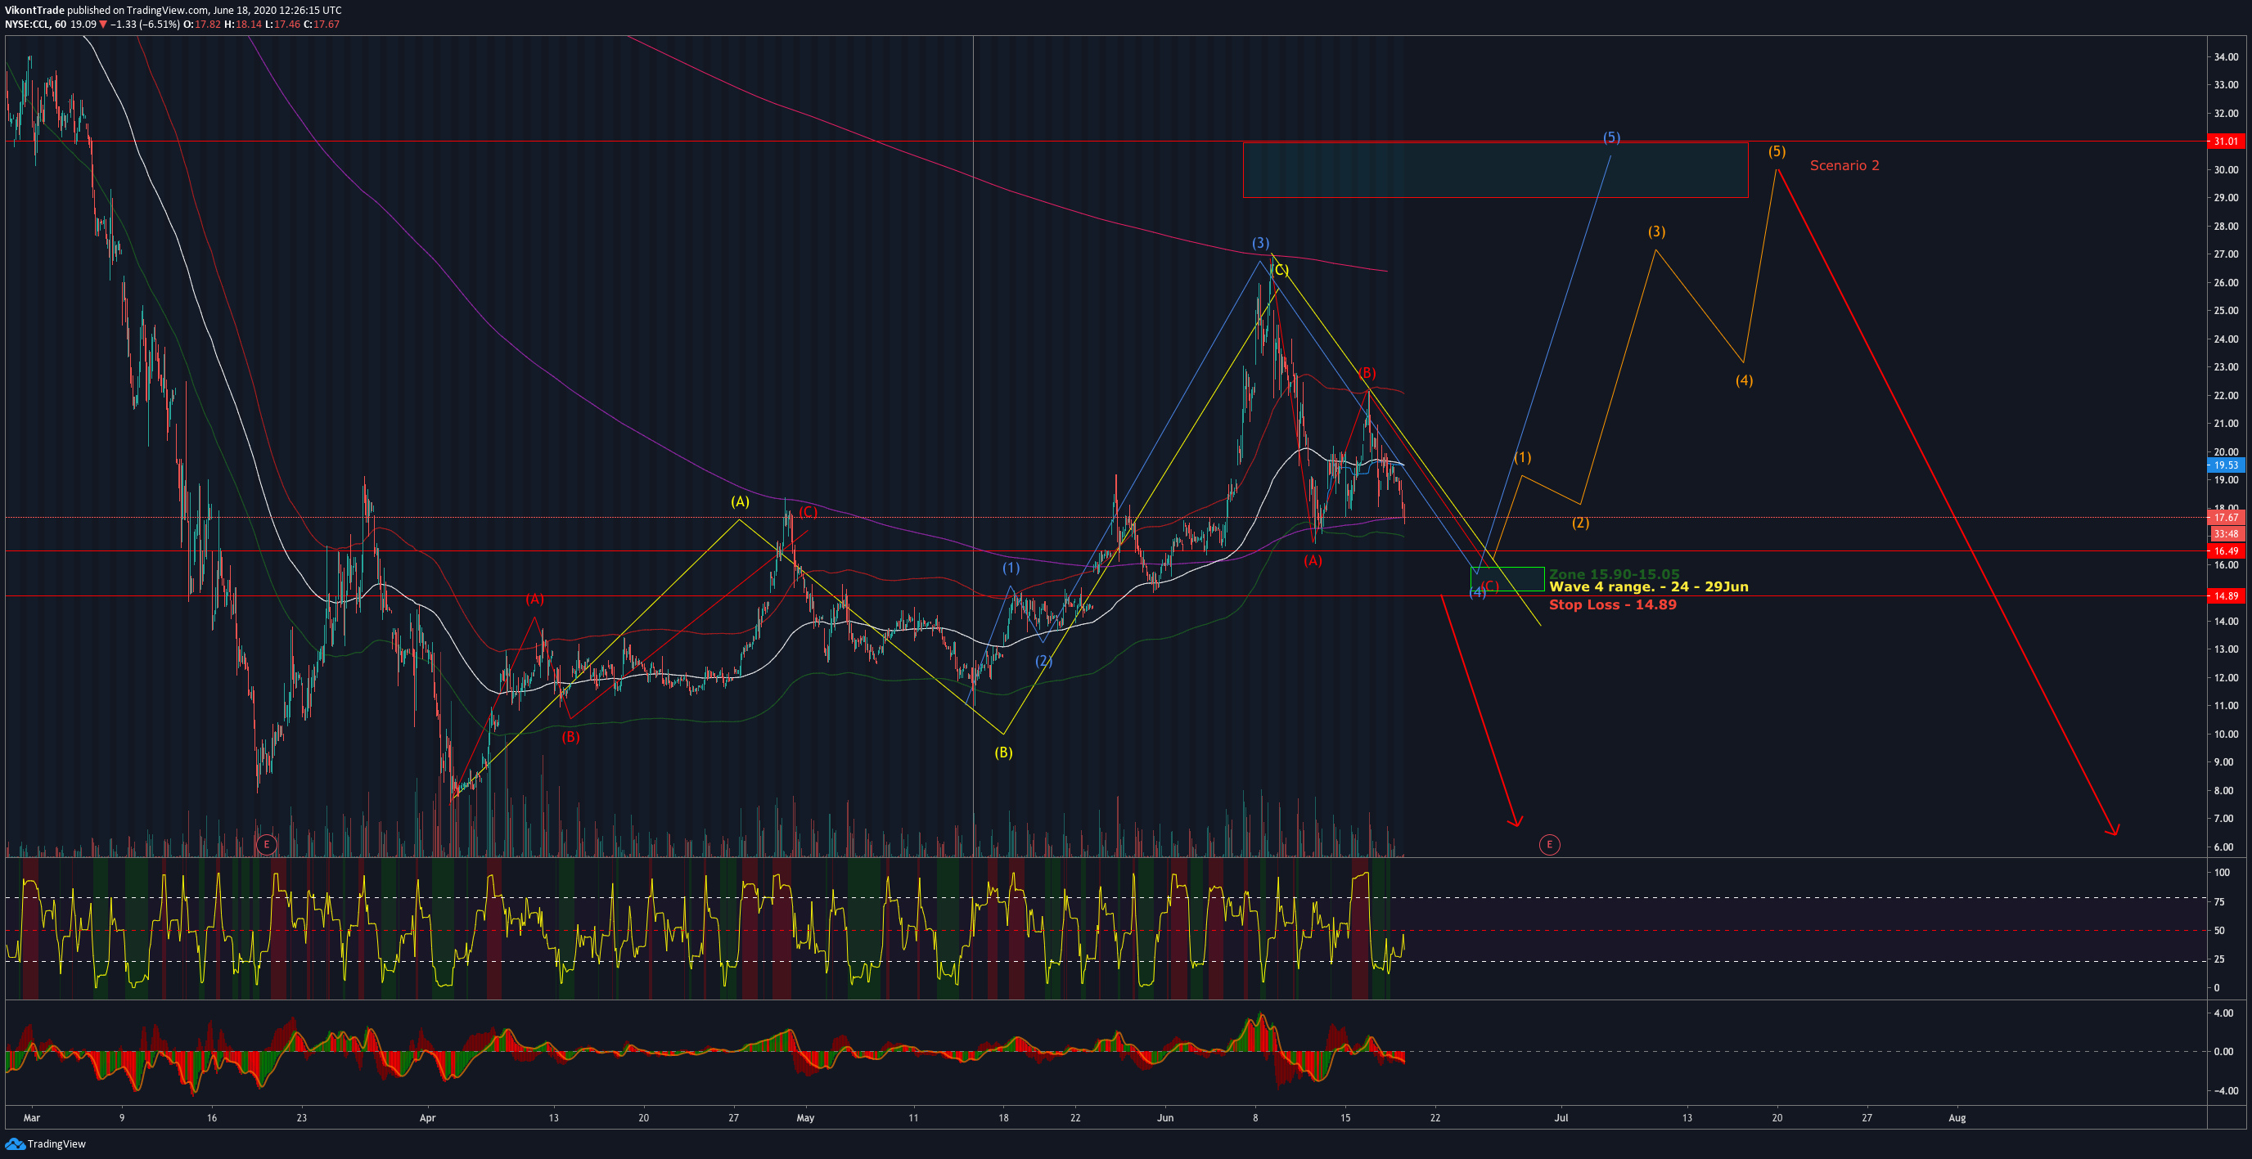Click the 17.67 last price tag

2226,518
